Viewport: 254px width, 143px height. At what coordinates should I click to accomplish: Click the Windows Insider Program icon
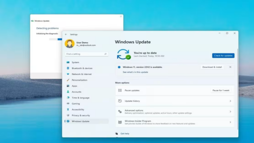point(120,122)
